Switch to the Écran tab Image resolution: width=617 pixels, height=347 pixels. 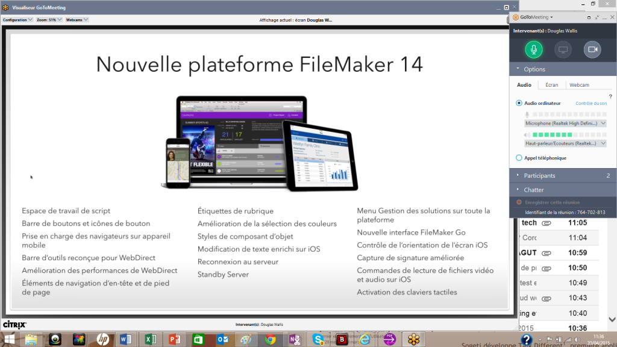[x=552, y=85]
